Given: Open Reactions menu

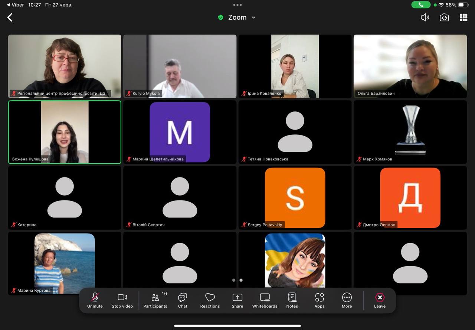Looking at the screenshot, I should coord(210,300).
